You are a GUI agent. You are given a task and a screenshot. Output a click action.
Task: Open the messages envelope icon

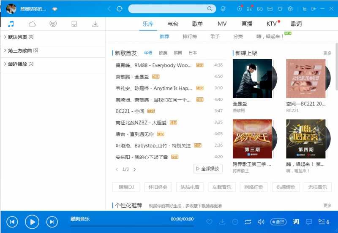tap(270, 9)
